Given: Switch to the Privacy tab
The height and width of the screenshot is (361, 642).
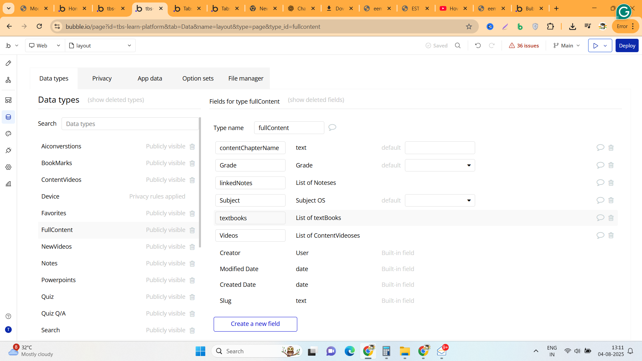Looking at the screenshot, I should (x=102, y=79).
